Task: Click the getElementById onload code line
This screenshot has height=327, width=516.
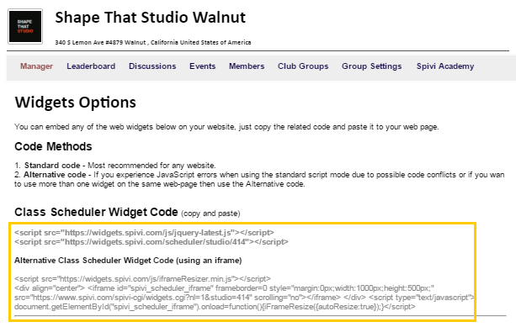Action: coord(215,307)
